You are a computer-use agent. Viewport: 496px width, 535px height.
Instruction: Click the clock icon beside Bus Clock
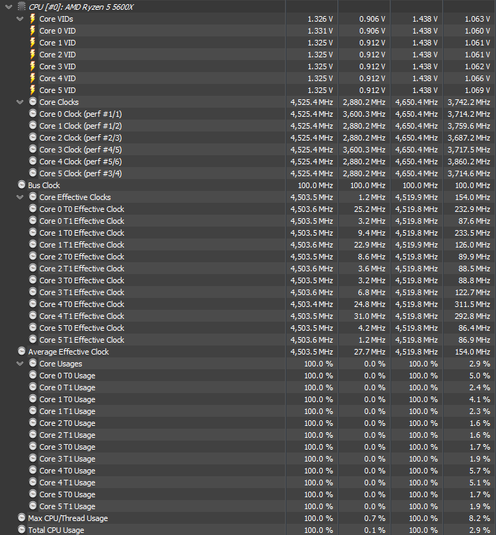pyautogui.click(x=22, y=185)
